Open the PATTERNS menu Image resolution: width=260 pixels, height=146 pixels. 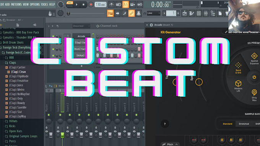pyautogui.click(x=16, y=5)
